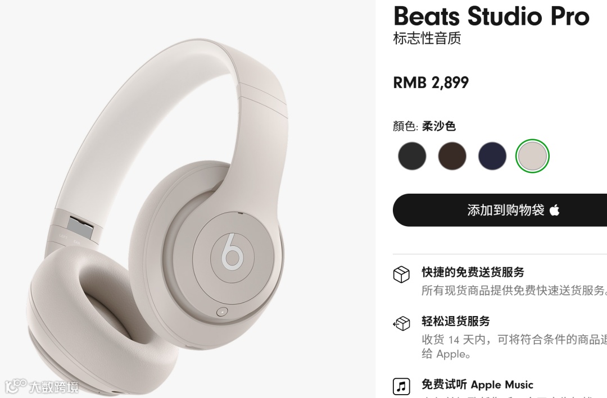Image resolution: width=607 pixels, height=398 pixels.
Task: Open the 轻松退货服务 heading
Action: click(456, 321)
